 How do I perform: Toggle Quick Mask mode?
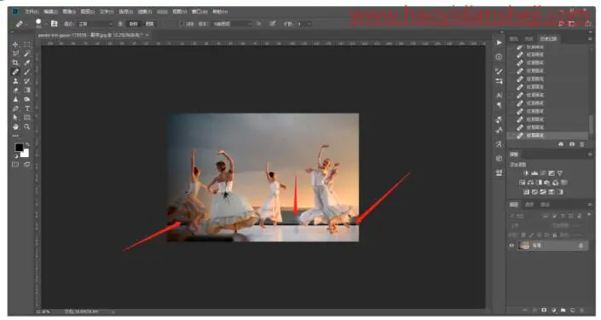15,165
